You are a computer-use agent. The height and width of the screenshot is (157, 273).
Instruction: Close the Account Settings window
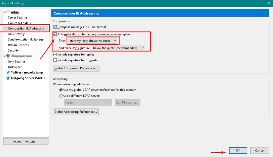(x=269, y=3)
